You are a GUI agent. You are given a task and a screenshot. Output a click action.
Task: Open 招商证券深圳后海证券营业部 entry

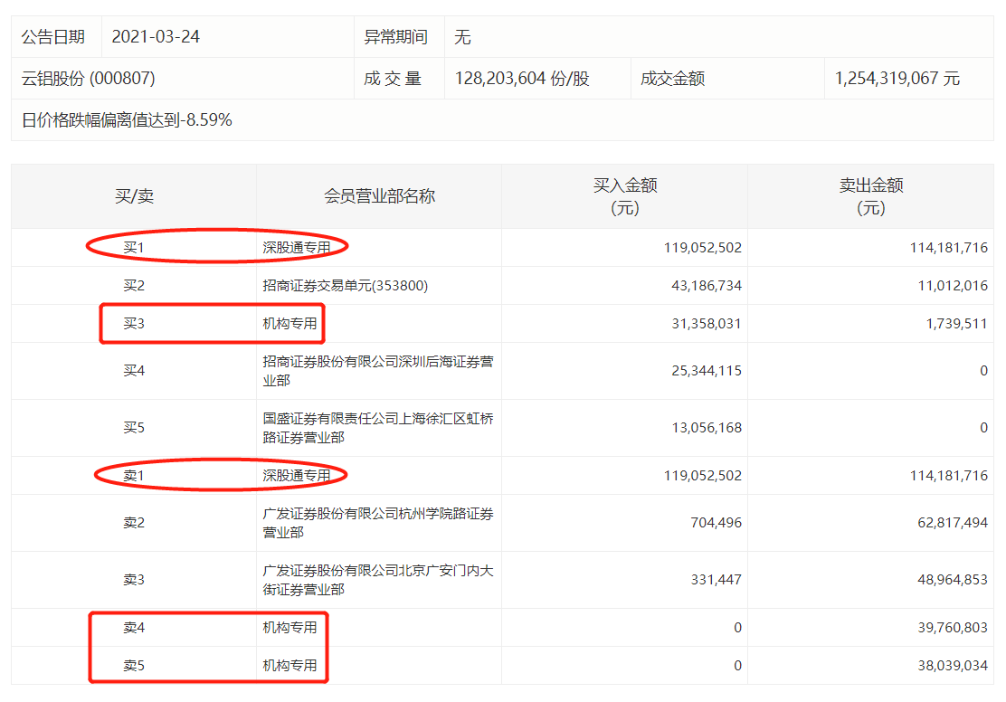pyautogui.click(x=377, y=371)
